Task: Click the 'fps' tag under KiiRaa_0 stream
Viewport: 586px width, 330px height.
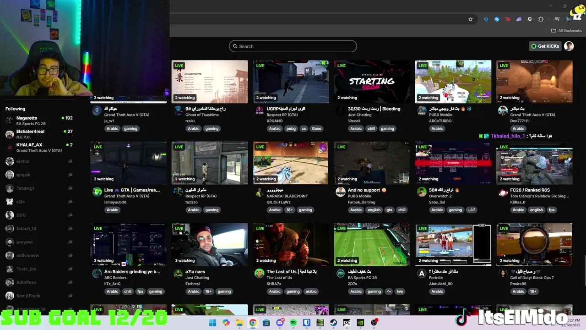Action: [552, 210]
